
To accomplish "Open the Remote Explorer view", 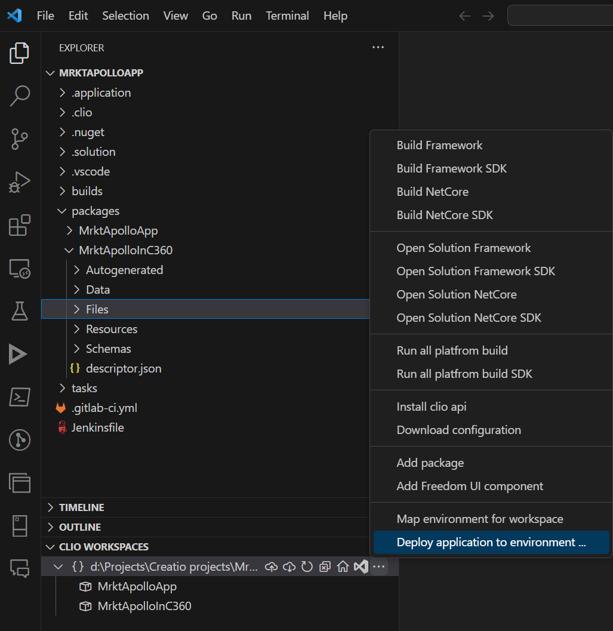I will (19, 269).
